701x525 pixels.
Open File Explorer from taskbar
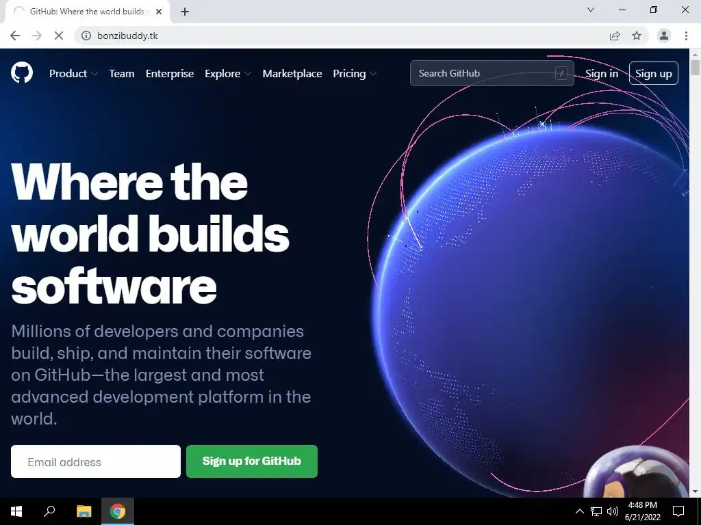click(x=84, y=511)
